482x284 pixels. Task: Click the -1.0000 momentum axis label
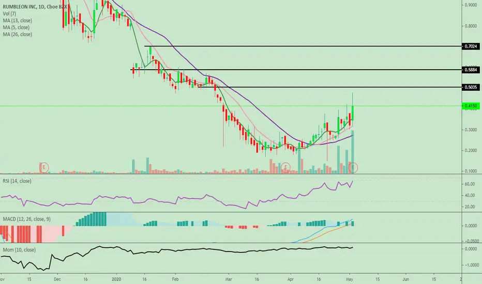click(471, 265)
